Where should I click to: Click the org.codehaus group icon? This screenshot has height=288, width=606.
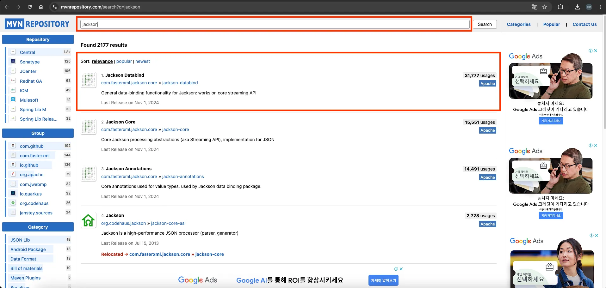coord(13,203)
